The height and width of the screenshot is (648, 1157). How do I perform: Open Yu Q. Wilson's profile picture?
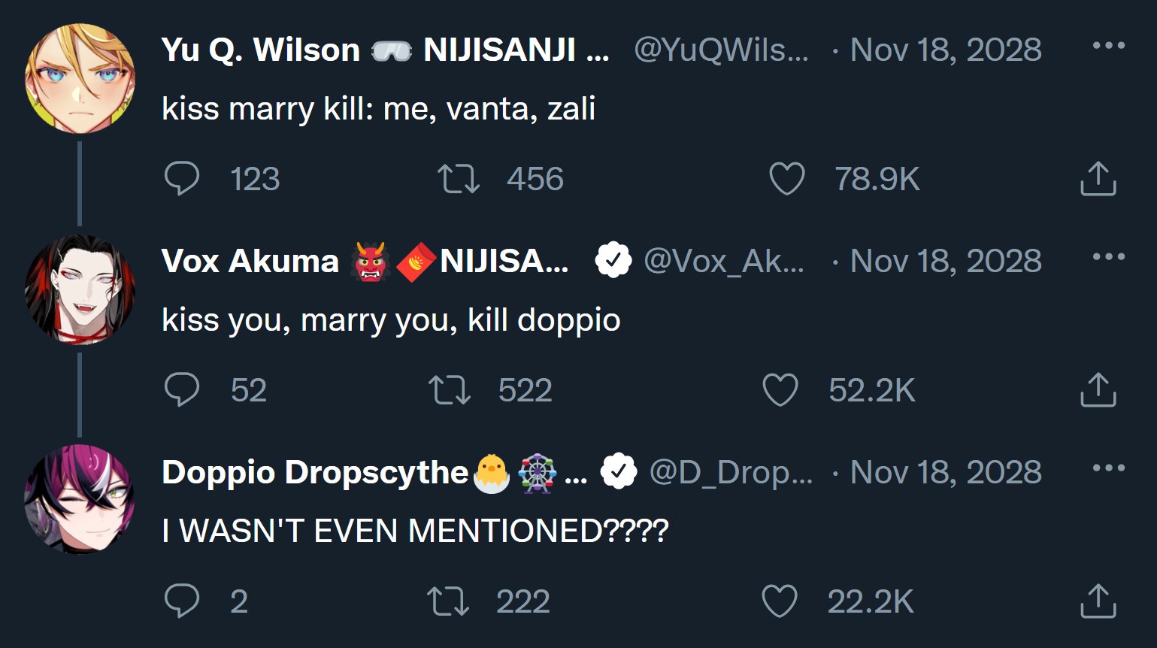coord(80,79)
